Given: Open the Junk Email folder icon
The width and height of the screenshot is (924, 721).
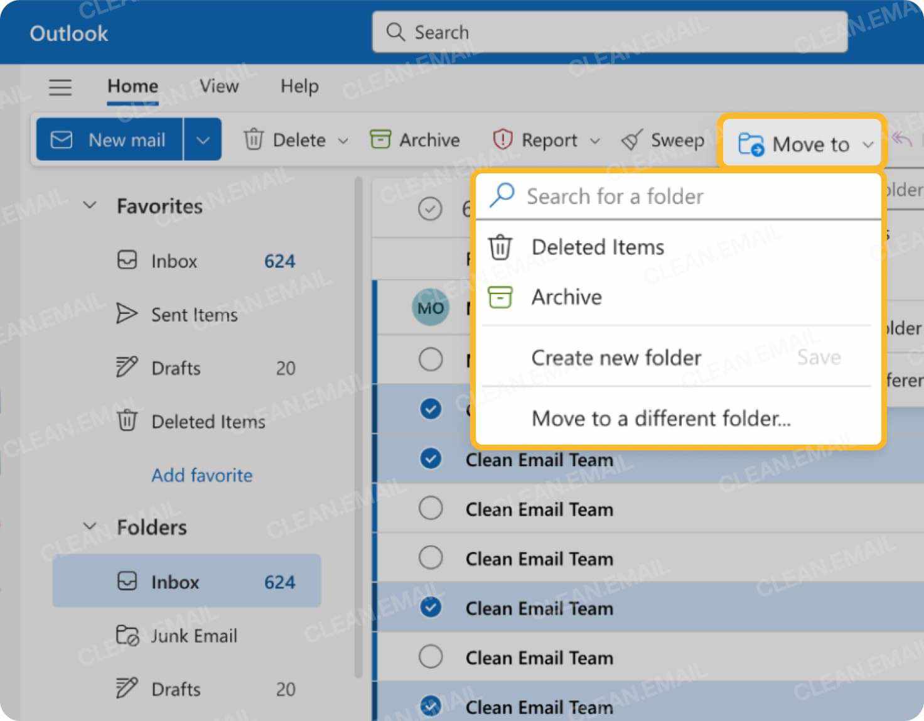Looking at the screenshot, I should (127, 636).
